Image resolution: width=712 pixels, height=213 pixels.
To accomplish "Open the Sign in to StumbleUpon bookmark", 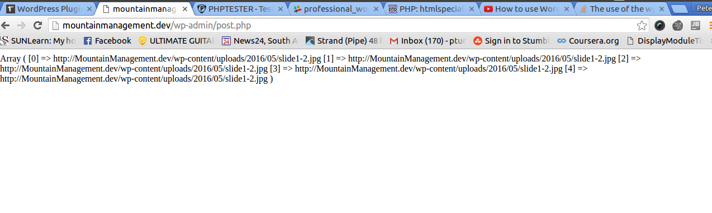I will pos(511,41).
